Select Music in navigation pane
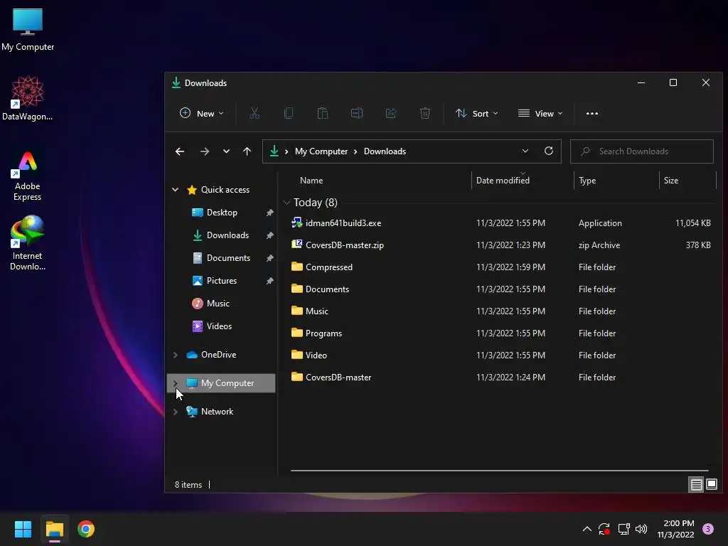The height and width of the screenshot is (546, 728). (218, 304)
